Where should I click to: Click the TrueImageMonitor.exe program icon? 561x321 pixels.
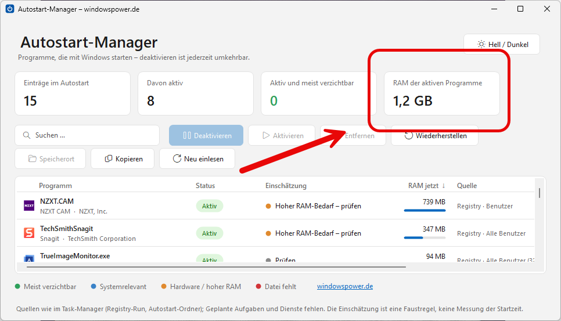coord(29,258)
